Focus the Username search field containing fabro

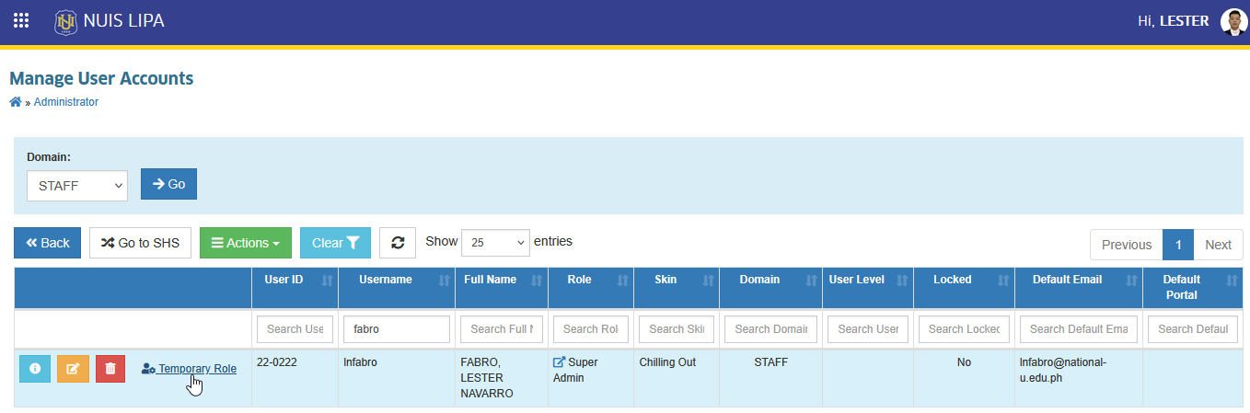(396, 329)
